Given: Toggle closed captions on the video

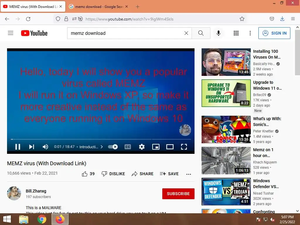Looking at the screenshot, I should pos(128,147).
